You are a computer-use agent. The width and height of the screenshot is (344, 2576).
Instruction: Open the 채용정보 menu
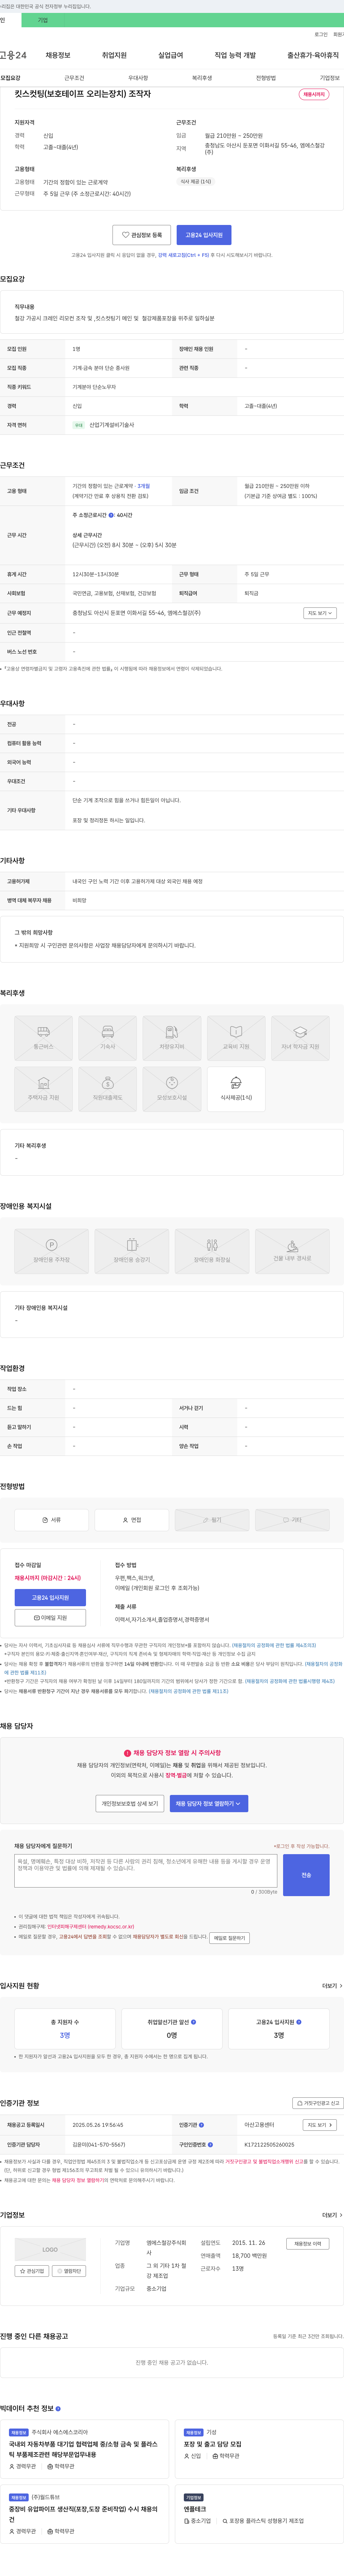pos(58,55)
